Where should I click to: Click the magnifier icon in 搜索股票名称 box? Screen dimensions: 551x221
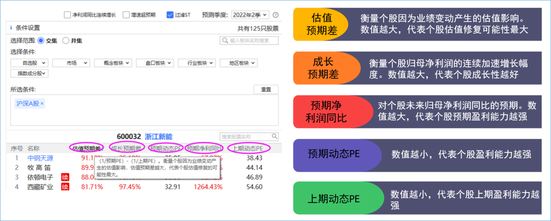[x=274, y=137]
